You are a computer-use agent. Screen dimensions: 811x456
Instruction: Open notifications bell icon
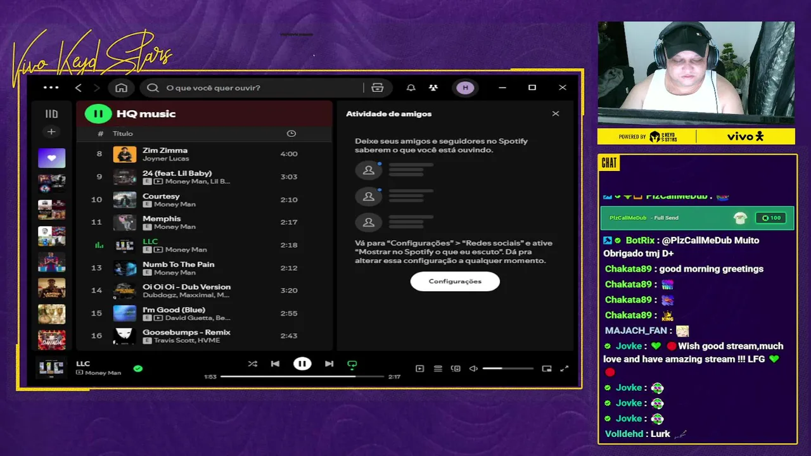tap(411, 87)
